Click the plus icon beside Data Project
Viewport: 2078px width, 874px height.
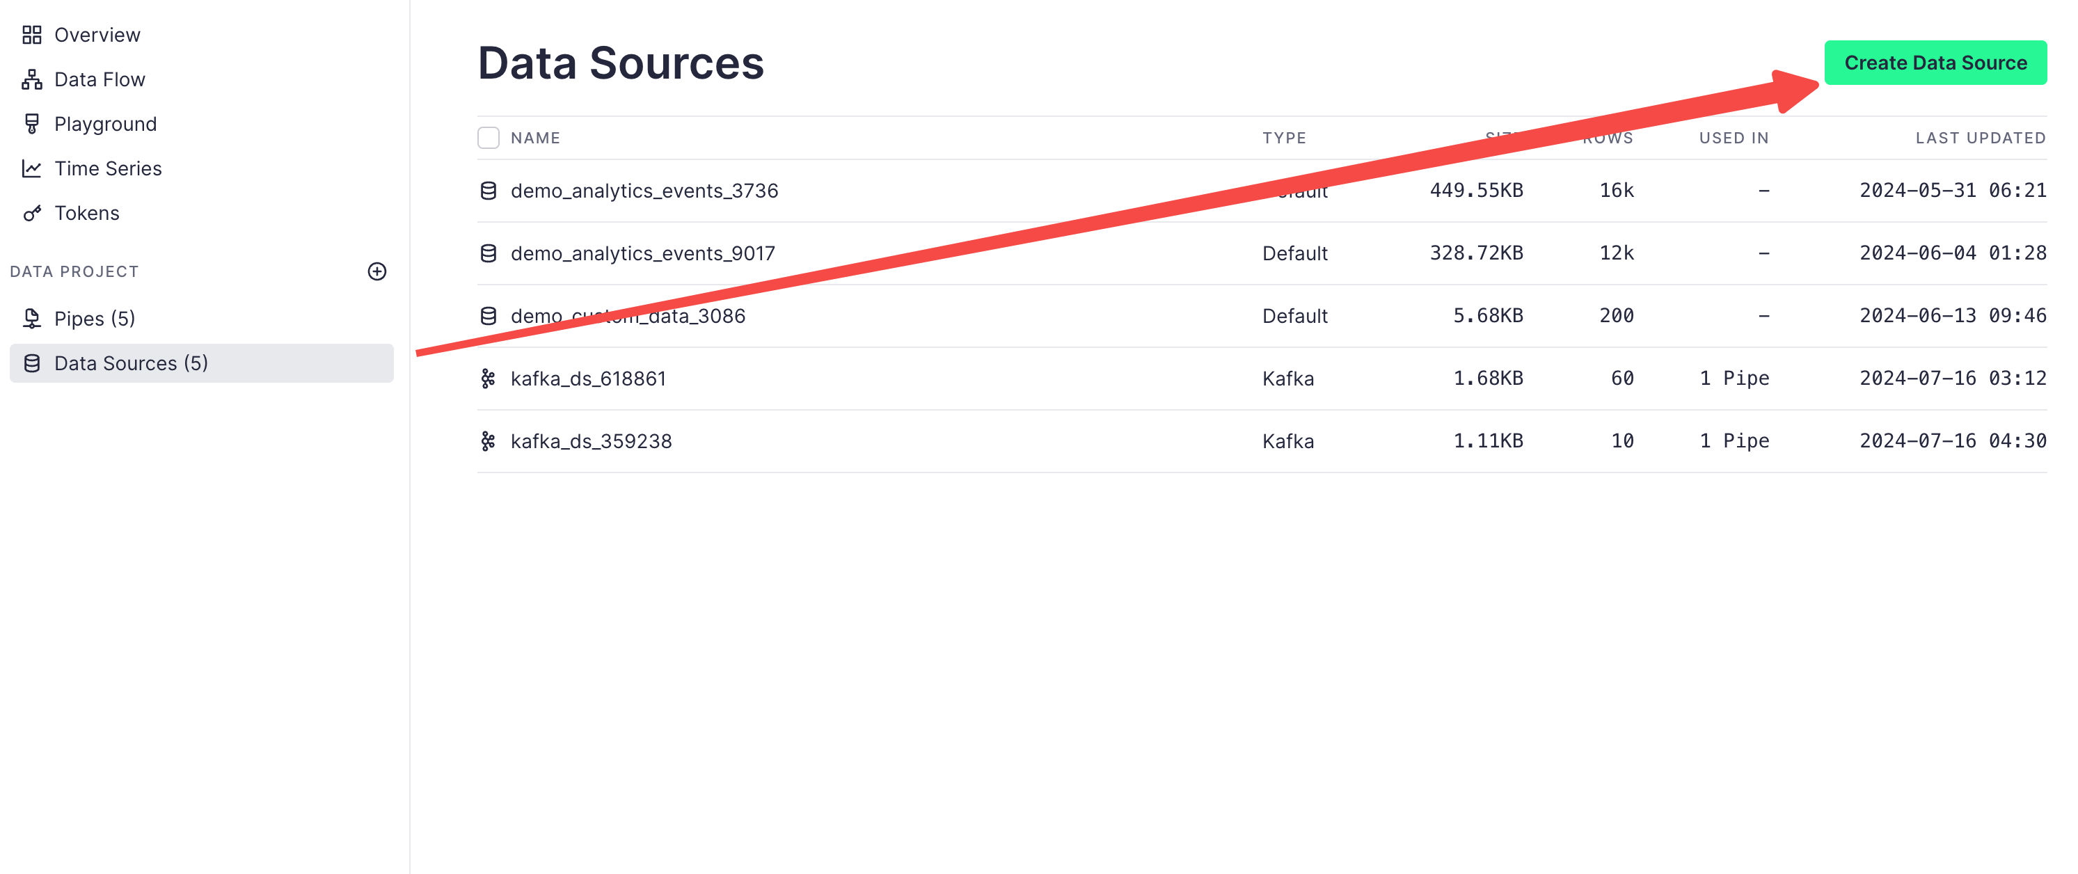coord(376,271)
